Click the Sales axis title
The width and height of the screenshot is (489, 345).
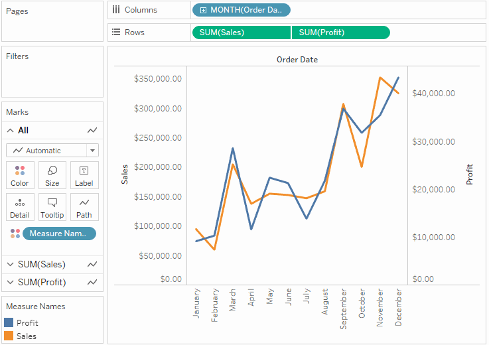125,174
